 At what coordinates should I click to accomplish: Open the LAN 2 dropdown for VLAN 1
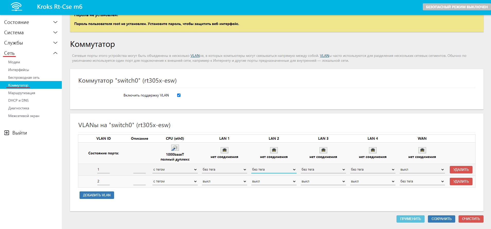click(274, 170)
